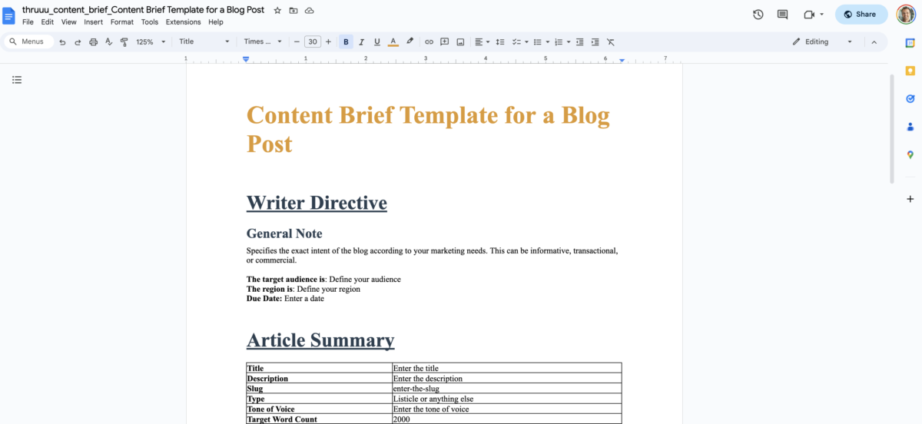Activate the paint format tool
This screenshot has width=922, height=424.
point(124,41)
